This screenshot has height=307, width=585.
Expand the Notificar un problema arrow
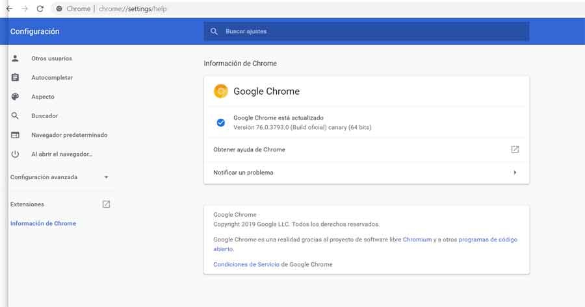515,173
